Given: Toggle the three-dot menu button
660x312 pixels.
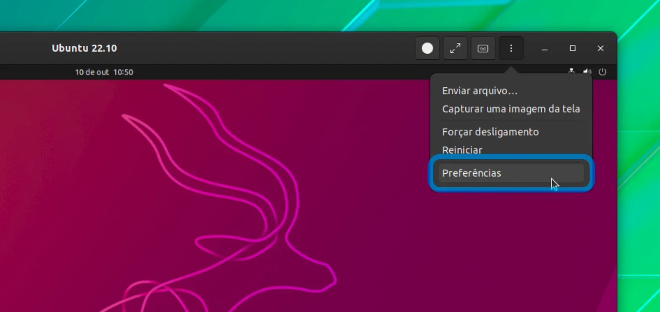Looking at the screenshot, I should (511, 48).
